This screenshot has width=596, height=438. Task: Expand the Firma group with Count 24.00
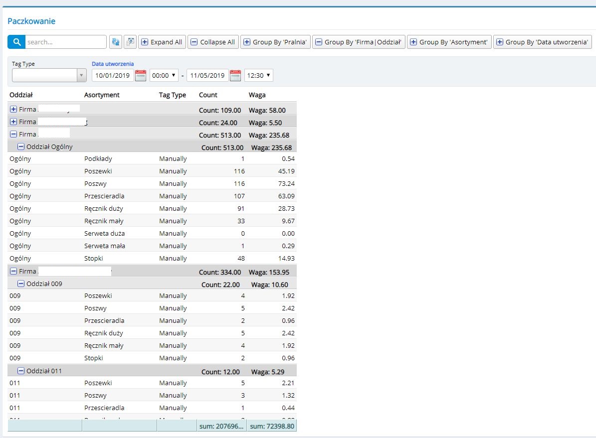(13, 122)
